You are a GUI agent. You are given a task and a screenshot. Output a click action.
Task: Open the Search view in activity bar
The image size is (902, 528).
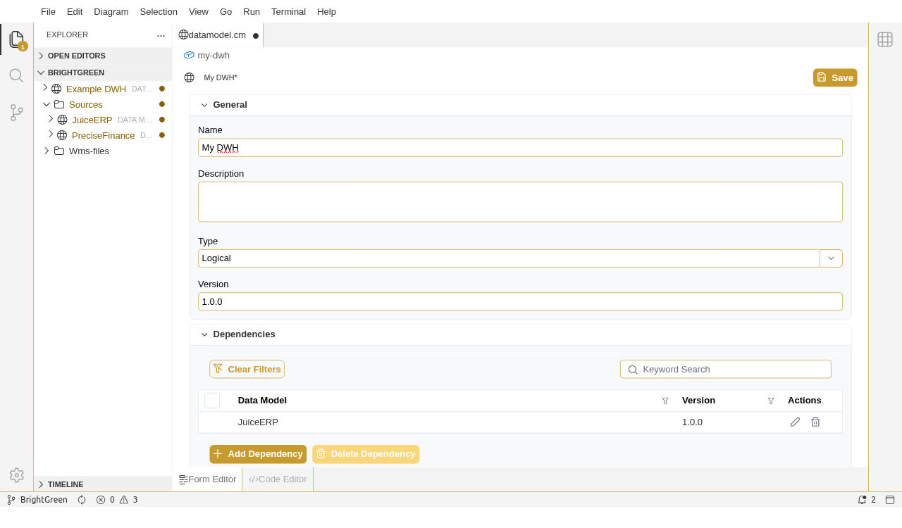pyautogui.click(x=16, y=75)
